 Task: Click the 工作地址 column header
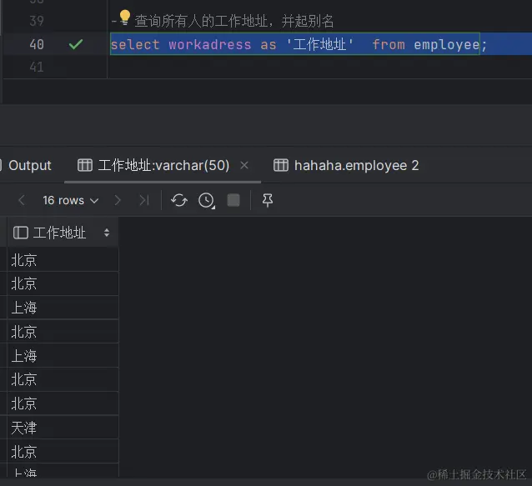point(63,233)
